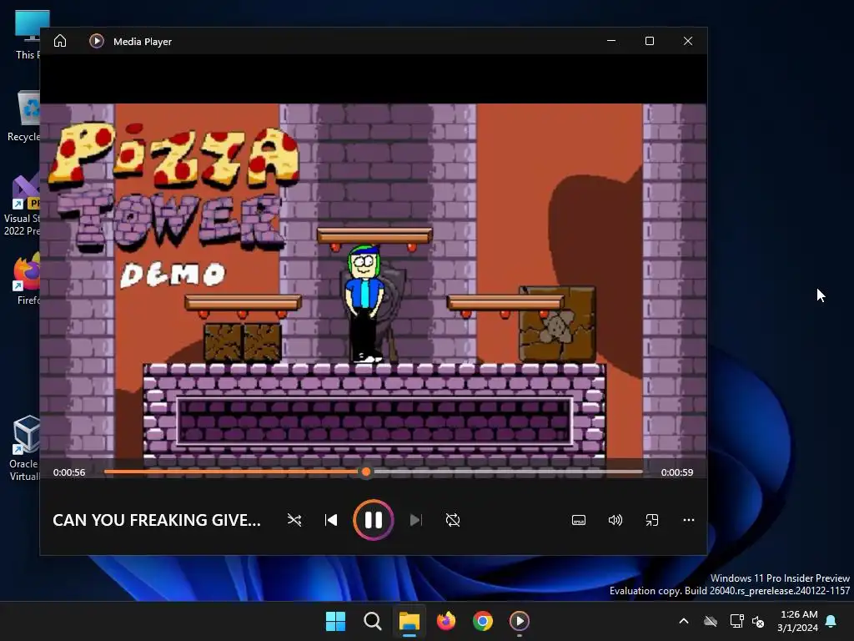This screenshot has height=641, width=854.
Task: Open the network status tray icon
Action: pyautogui.click(x=736, y=621)
